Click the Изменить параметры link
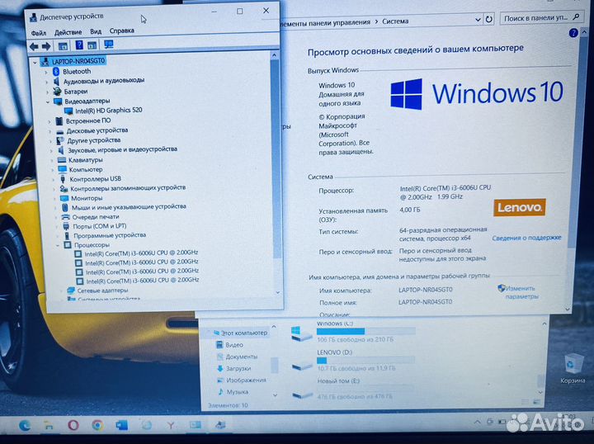 (521, 292)
